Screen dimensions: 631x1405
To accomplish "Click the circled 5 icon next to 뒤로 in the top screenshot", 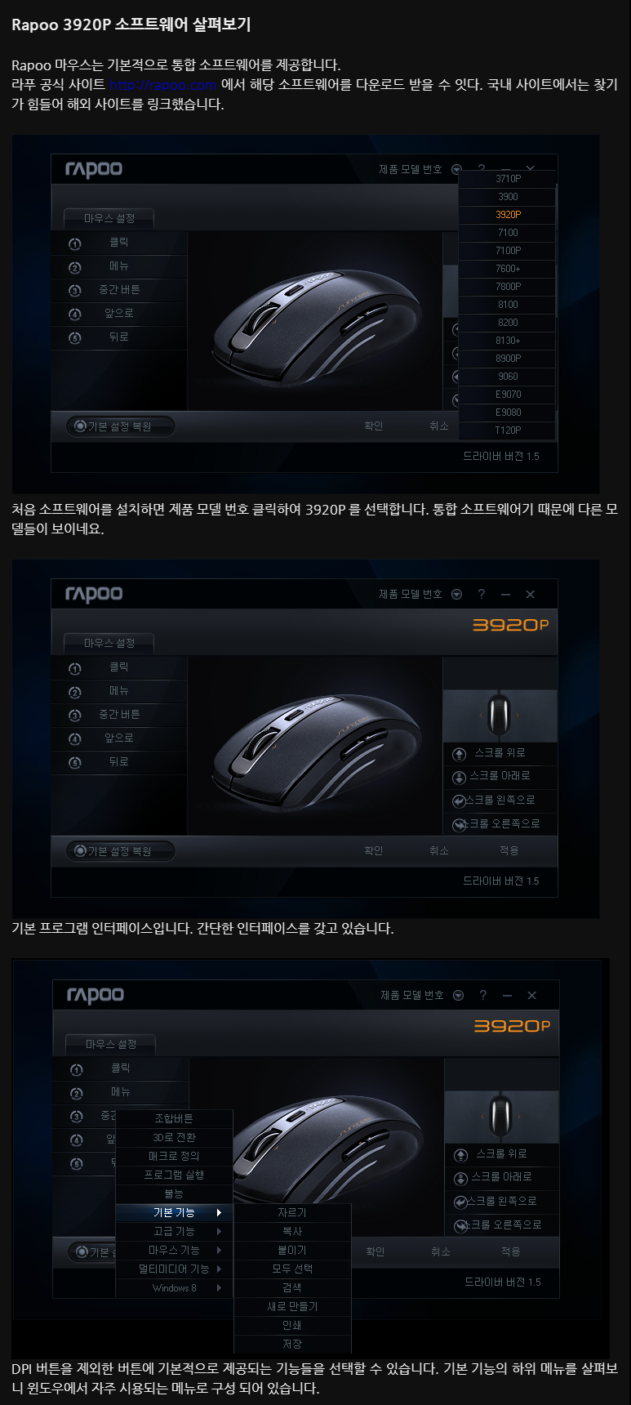I will pyautogui.click(x=75, y=337).
